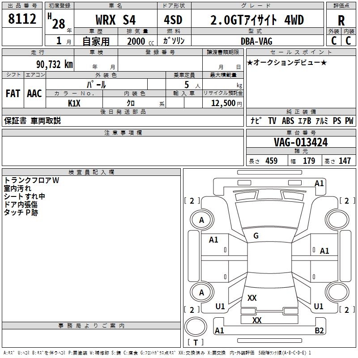The height and width of the screenshot is (358, 358).
Task: Click the XX mark on the rear panel
Action: coord(256,320)
